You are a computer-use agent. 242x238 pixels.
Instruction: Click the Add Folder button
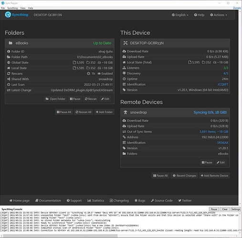point(104,112)
